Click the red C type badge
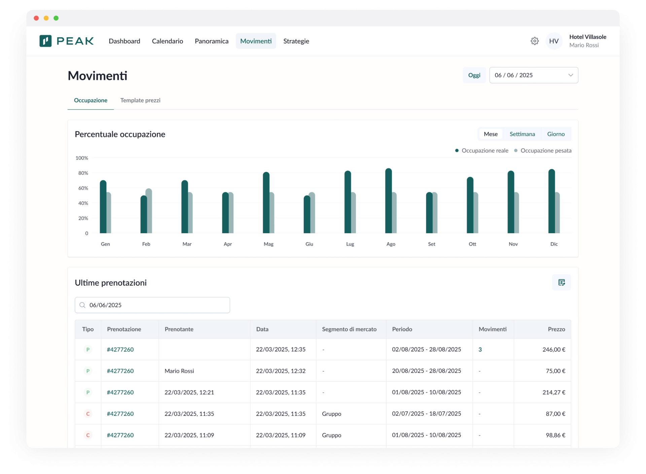646x474 pixels. click(x=88, y=414)
